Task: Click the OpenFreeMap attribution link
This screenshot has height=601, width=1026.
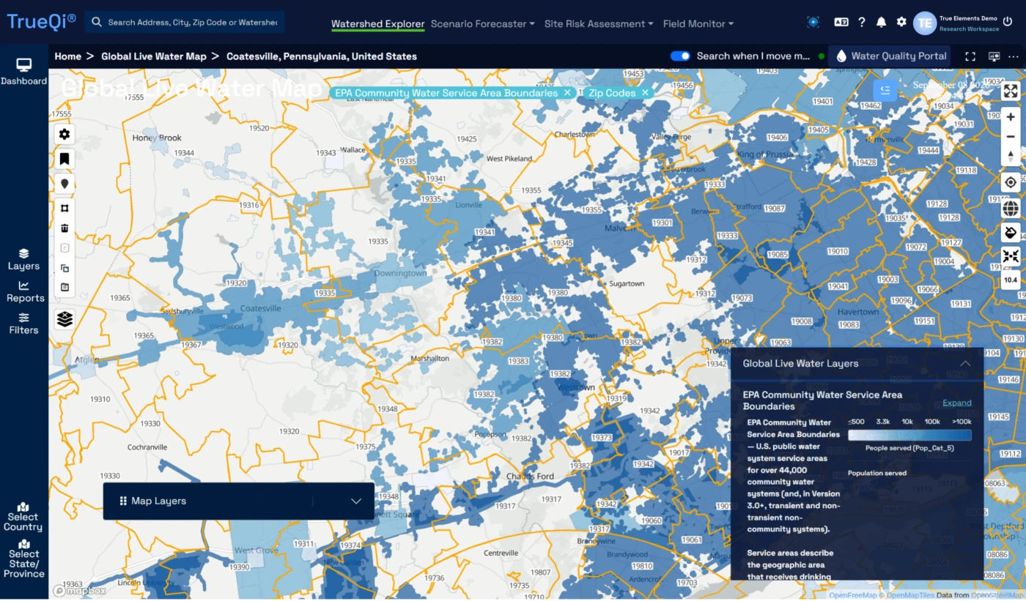Action: [x=852, y=595]
